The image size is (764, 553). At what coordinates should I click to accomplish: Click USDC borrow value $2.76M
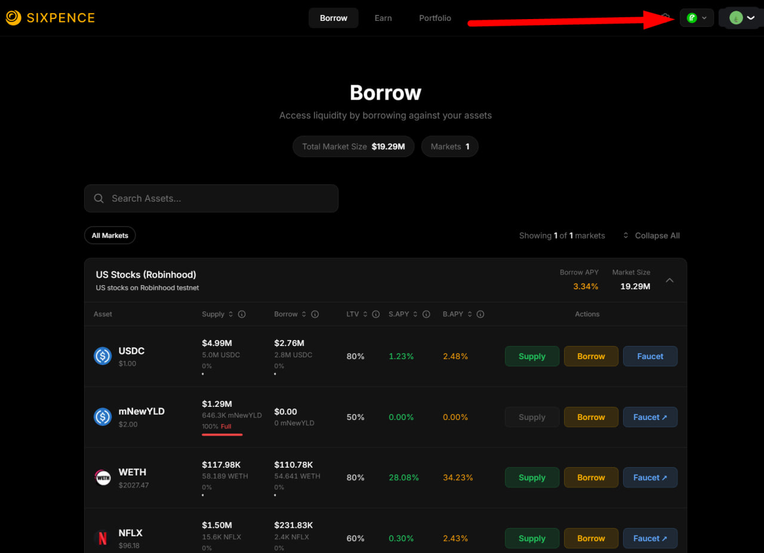coord(289,343)
